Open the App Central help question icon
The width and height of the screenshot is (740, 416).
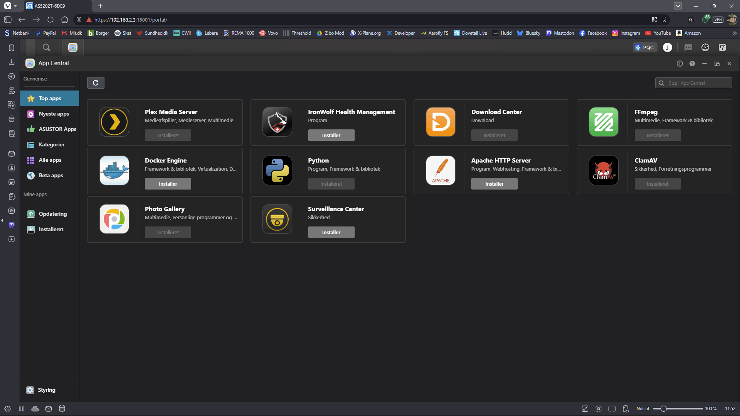coord(692,64)
